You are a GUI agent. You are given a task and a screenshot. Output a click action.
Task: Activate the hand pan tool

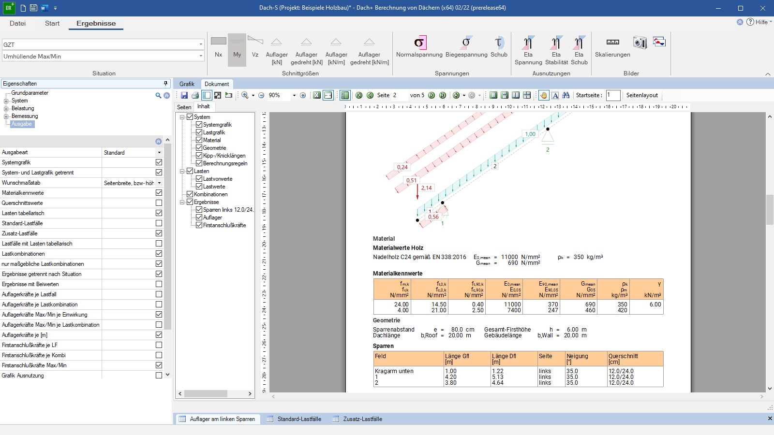point(544,95)
